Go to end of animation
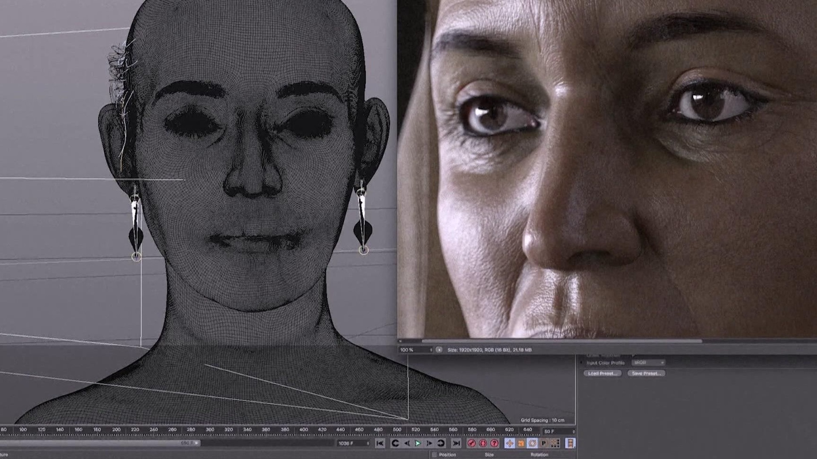This screenshot has height=459, width=817. [x=456, y=443]
